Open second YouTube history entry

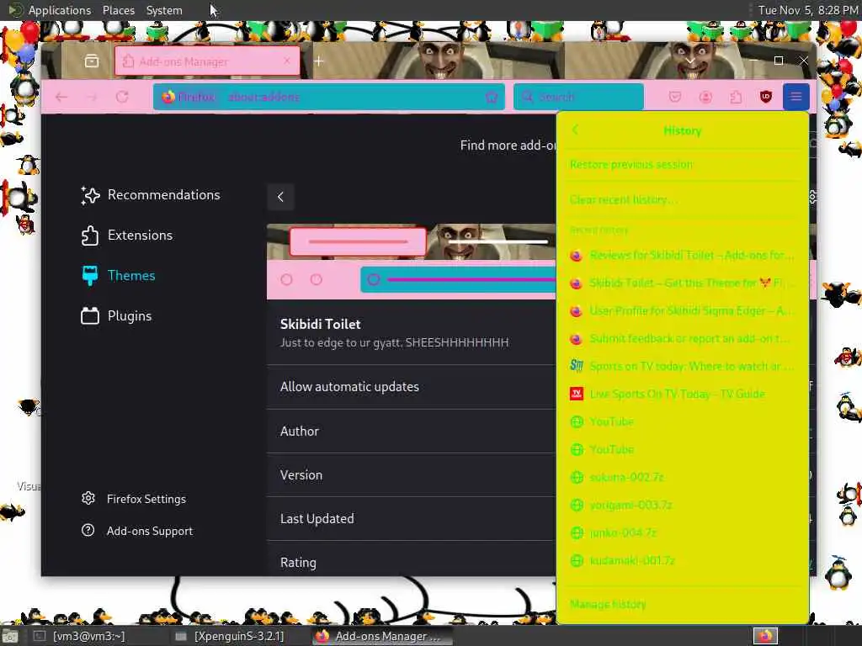[x=682, y=449]
